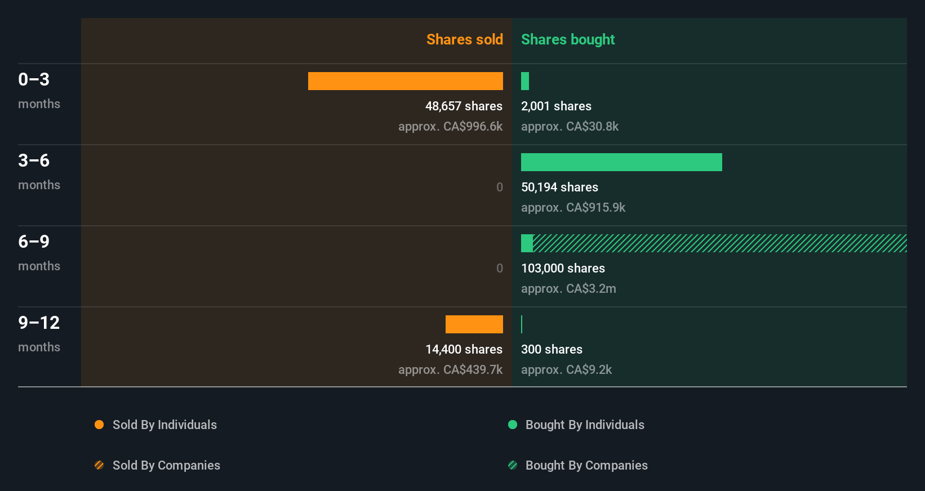
Task: Select the Bought By Companies legend label
Action: (586, 465)
